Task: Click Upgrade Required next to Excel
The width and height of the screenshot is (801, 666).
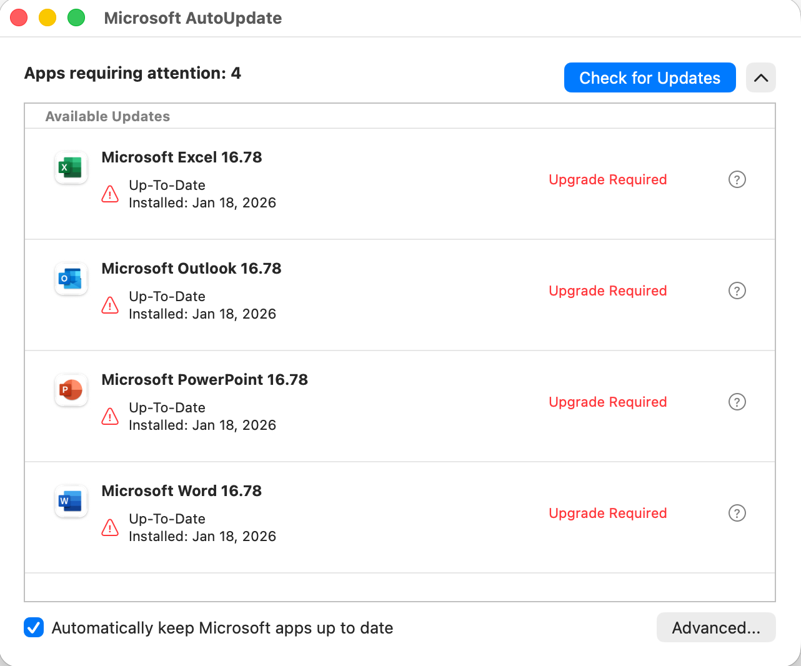Action: [x=607, y=179]
